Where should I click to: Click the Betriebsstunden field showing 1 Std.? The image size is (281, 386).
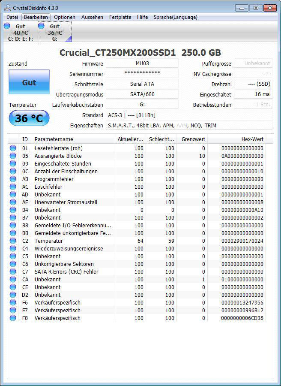pos(253,104)
